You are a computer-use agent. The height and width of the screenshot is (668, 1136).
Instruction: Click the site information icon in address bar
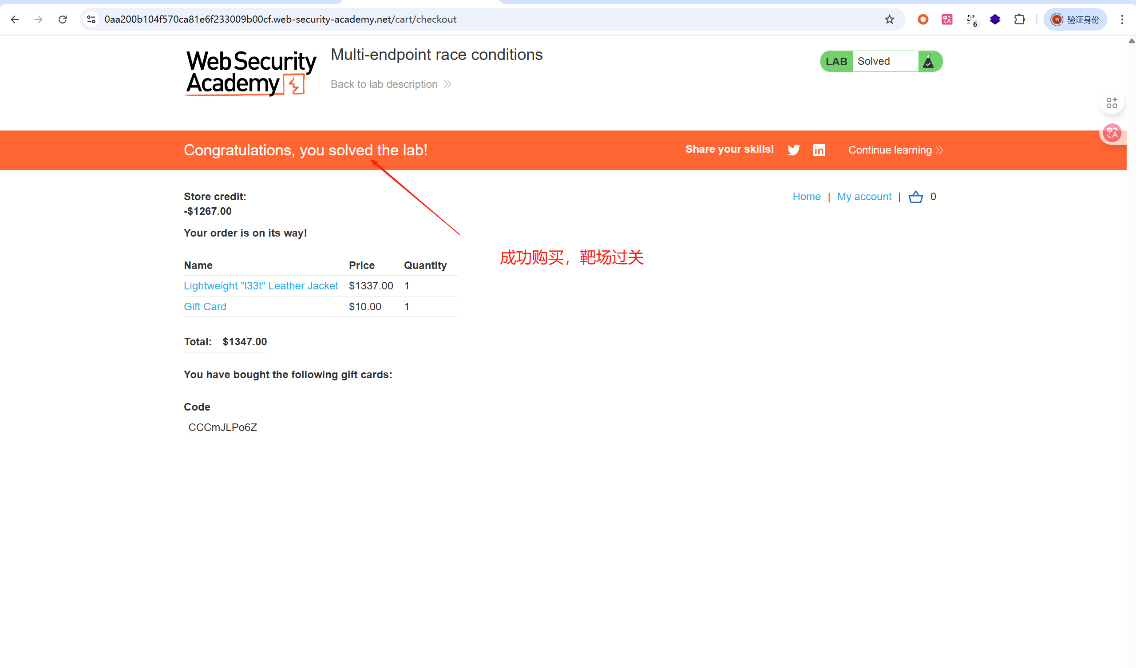pos(91,20)
